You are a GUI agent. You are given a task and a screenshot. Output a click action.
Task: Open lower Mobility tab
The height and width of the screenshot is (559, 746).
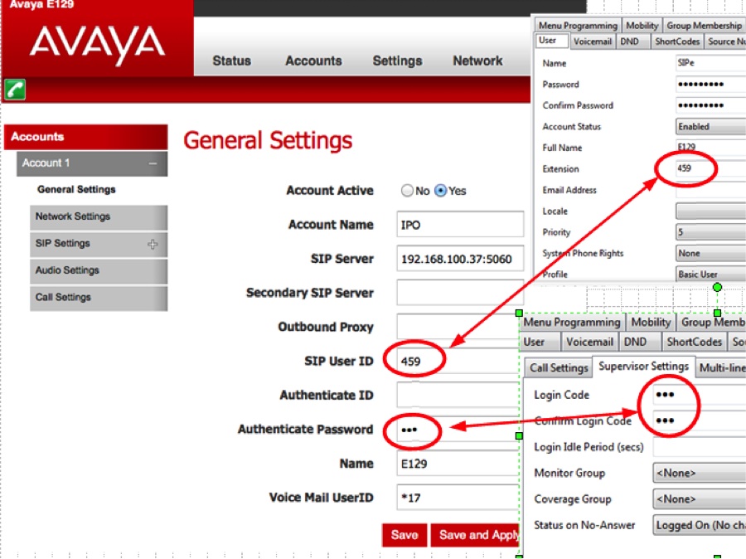tap(651, 323)
